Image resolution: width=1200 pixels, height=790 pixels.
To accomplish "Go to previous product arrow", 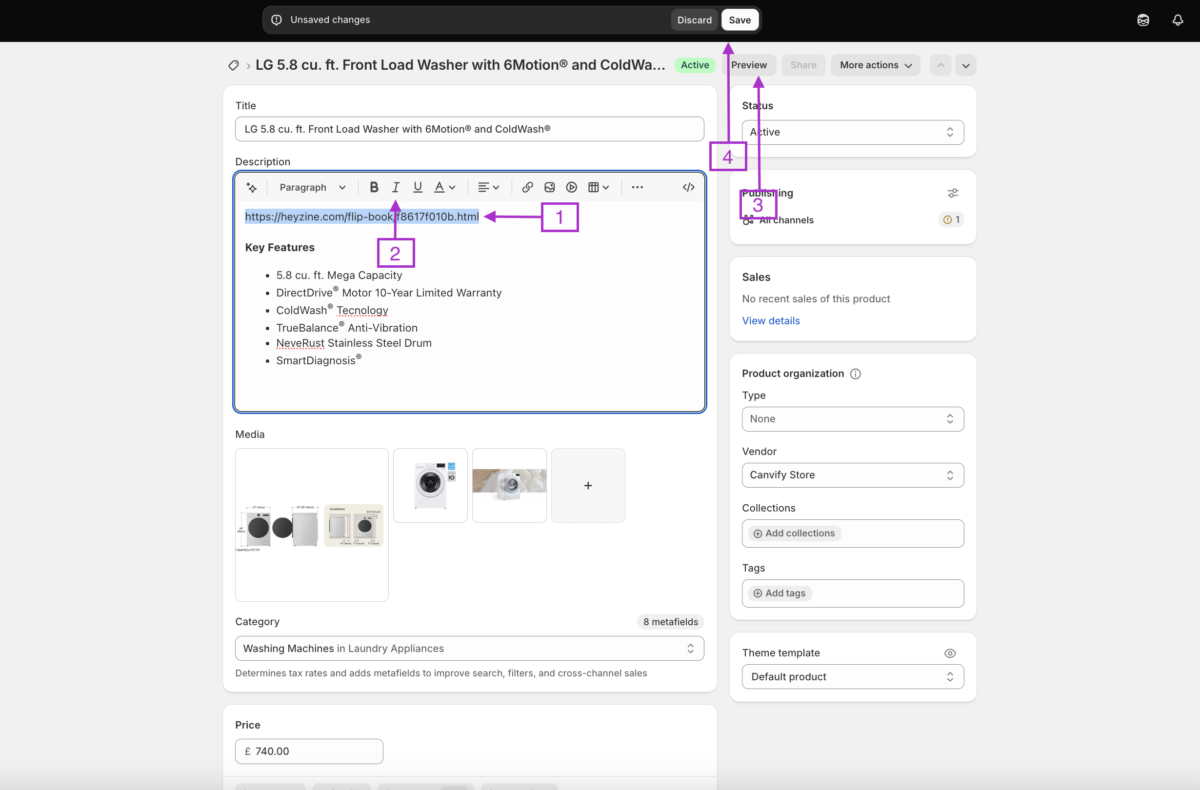I will [940, 65].
